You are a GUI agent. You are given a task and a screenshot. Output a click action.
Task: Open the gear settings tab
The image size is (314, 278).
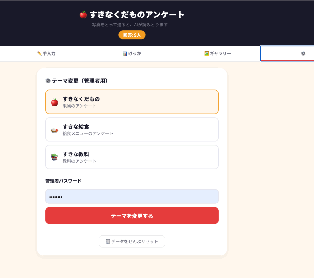click(303, 53)
